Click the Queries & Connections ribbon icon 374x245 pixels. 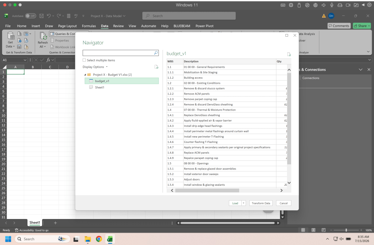(52, 34)
